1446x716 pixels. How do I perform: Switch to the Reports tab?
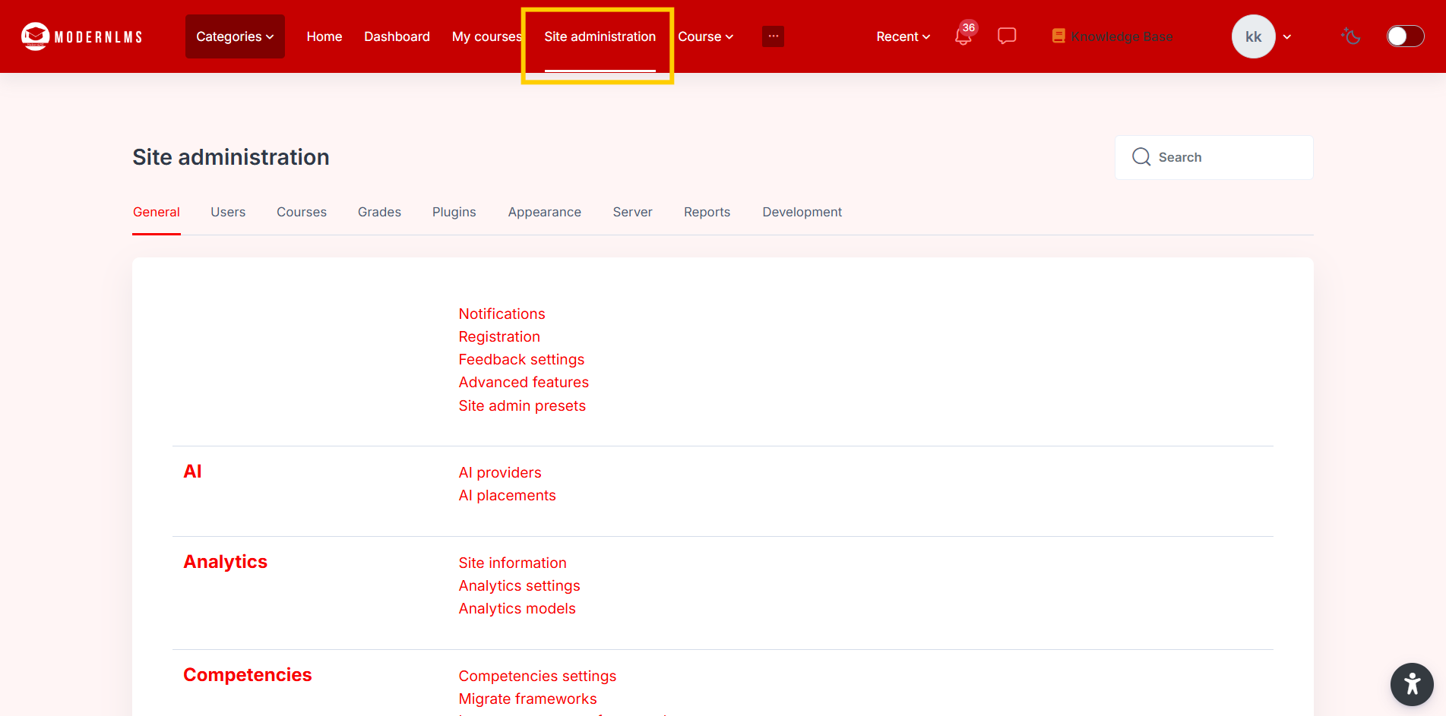[x=707, y=212]
